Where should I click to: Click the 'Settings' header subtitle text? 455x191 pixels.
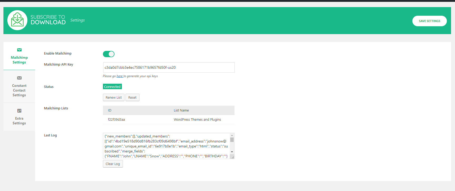click(x=77, y=20)
